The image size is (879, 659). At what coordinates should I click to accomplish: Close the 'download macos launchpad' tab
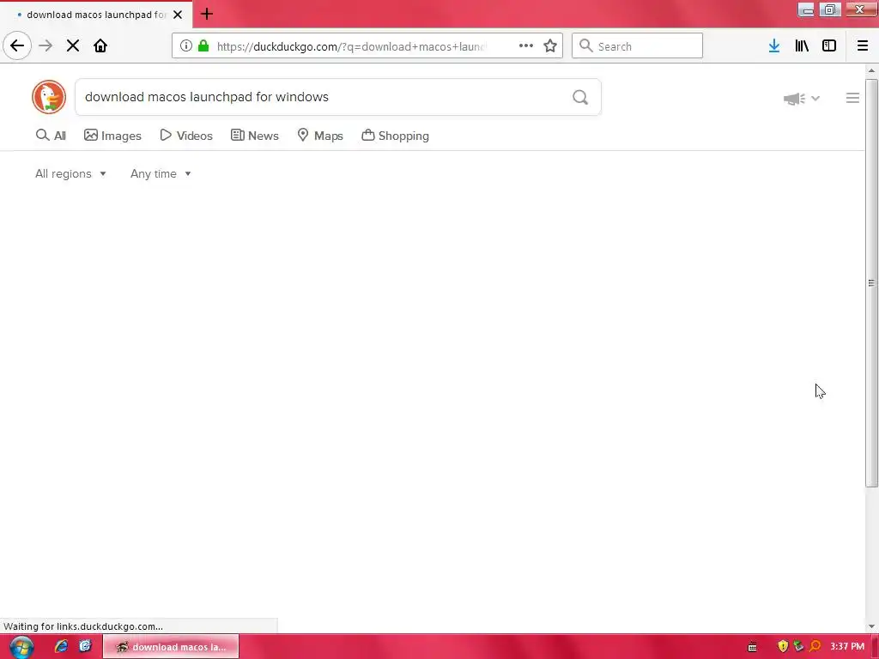pyautogui.click(x=178, y=15)
